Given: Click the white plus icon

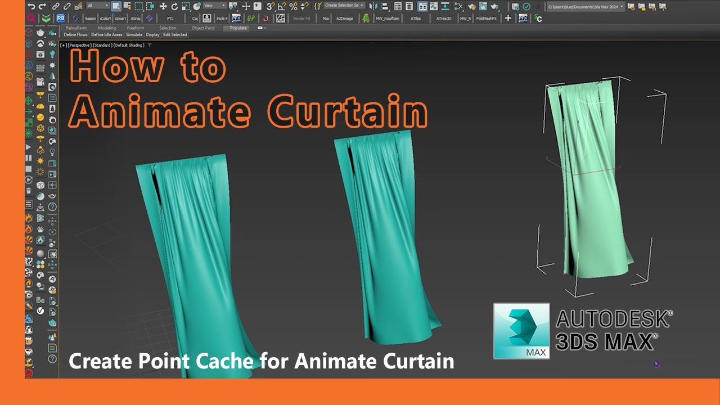Looking at the screenshot, I should [508, 19].
